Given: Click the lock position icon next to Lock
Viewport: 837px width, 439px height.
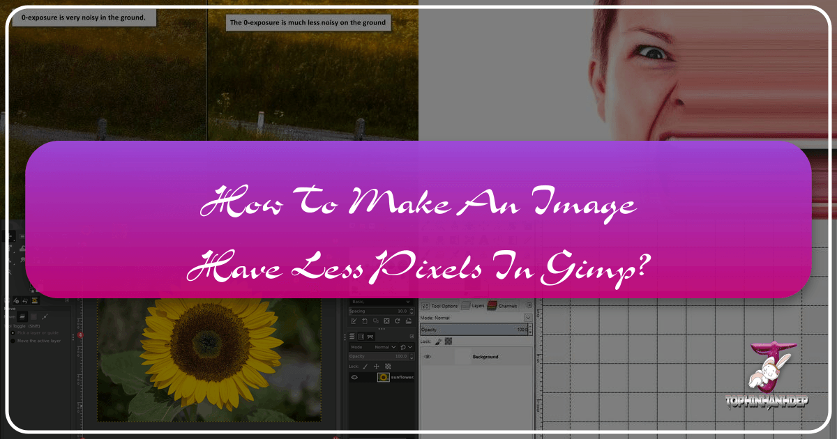Looking at the screenshot, I should [376, 367].
